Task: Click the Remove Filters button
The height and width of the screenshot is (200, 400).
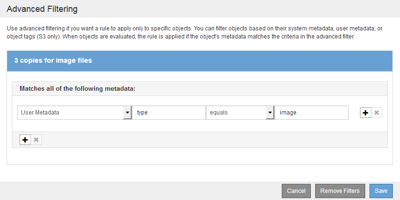Action: tap(340, 191)
